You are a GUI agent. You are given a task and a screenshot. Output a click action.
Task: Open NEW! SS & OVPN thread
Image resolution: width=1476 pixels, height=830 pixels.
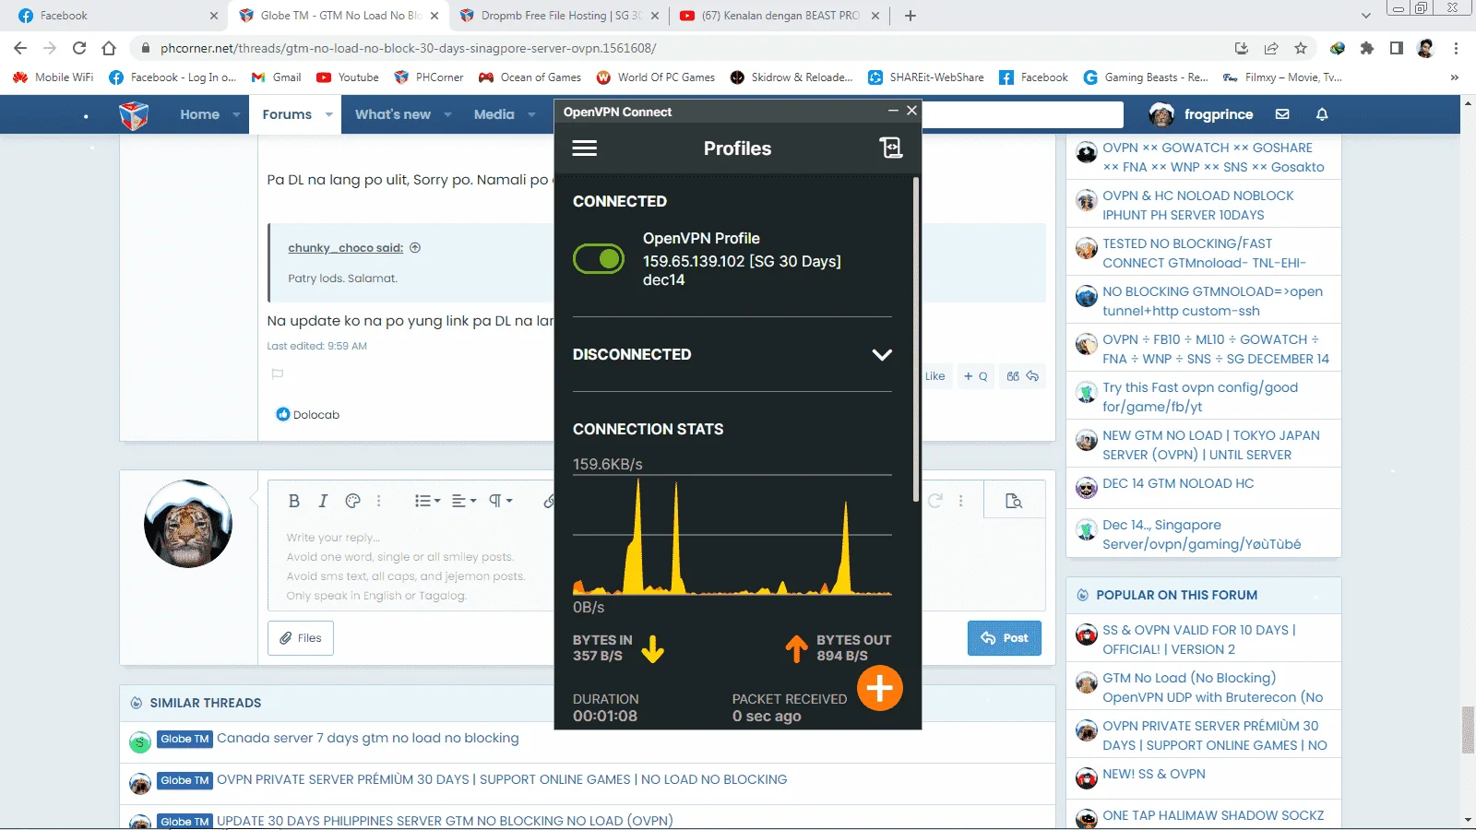(x=1154, y=774)
